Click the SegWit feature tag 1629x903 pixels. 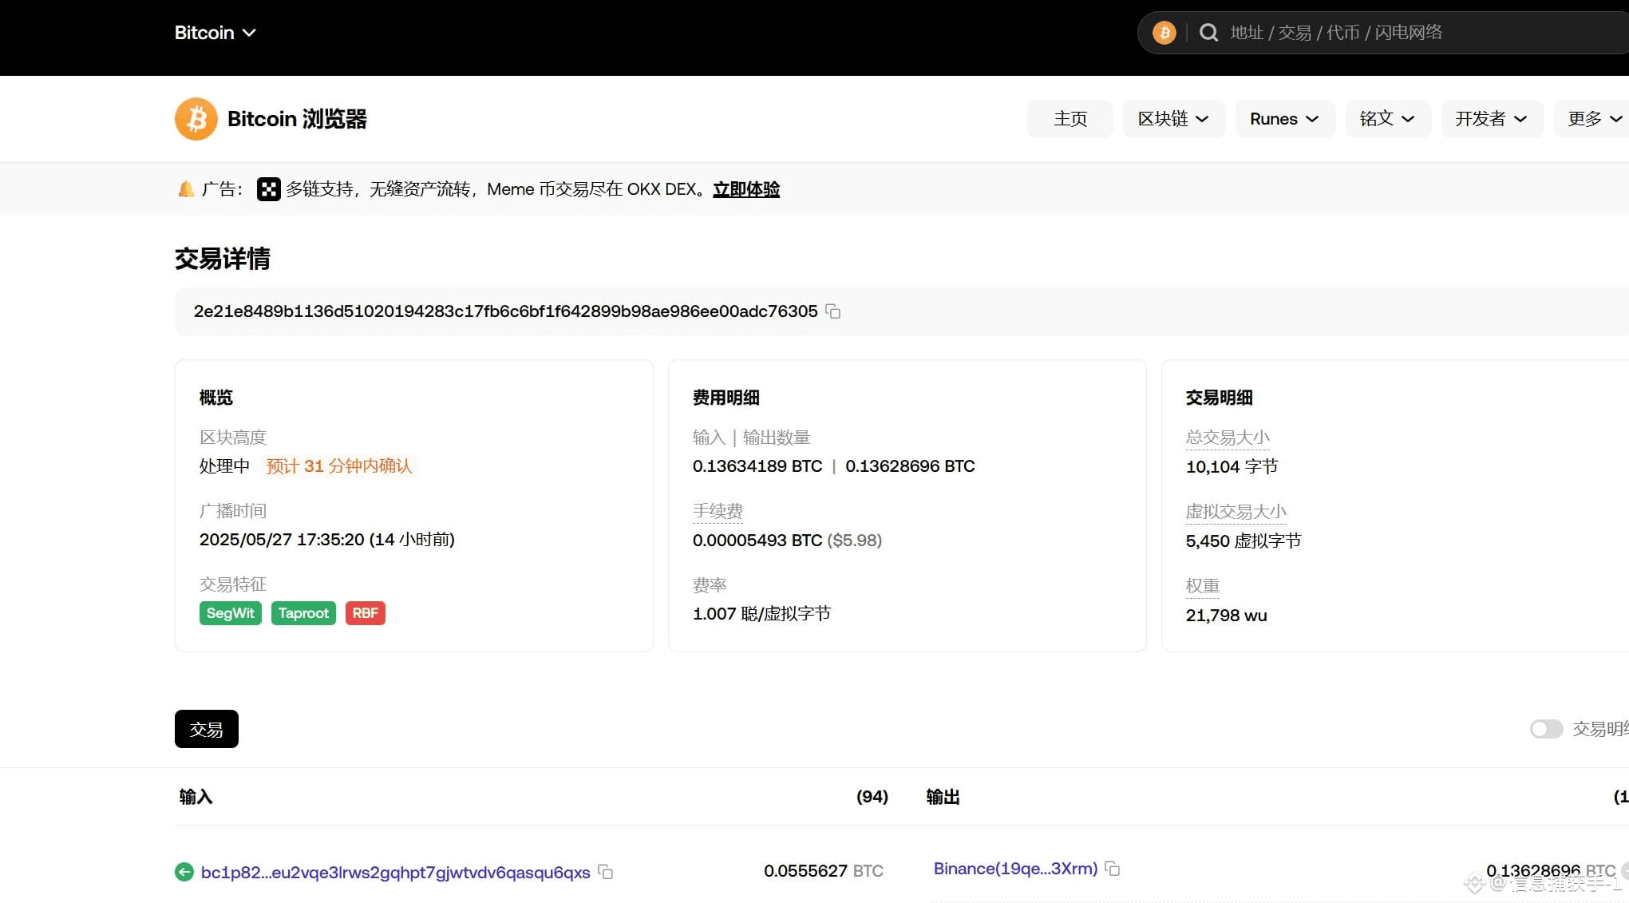[230, 613]
